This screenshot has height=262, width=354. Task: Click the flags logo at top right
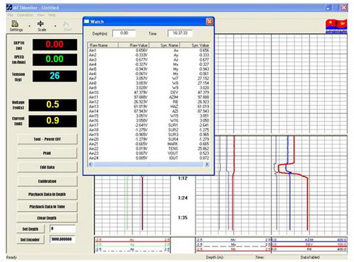click(336, 26)
